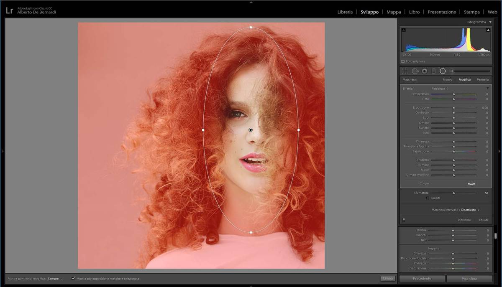Activate the Spot Removal tool
The image size is (502, 287).
pyautogui.click(x=415, y=71)
